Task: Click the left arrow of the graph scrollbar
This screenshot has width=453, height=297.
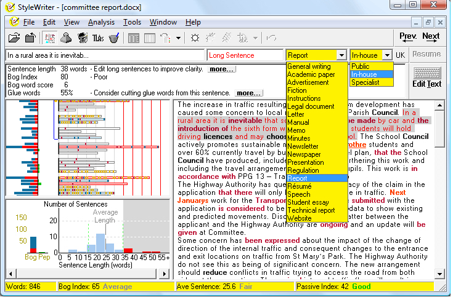Action: (x=11, y=274)
